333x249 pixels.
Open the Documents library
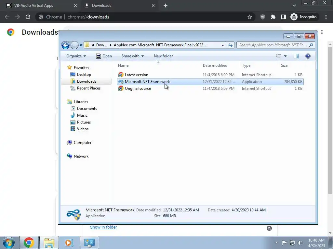point(87,109)
